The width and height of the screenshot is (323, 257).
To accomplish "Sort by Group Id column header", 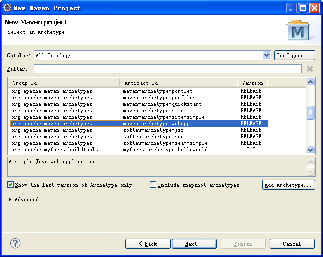I will (x=64, y=83).
